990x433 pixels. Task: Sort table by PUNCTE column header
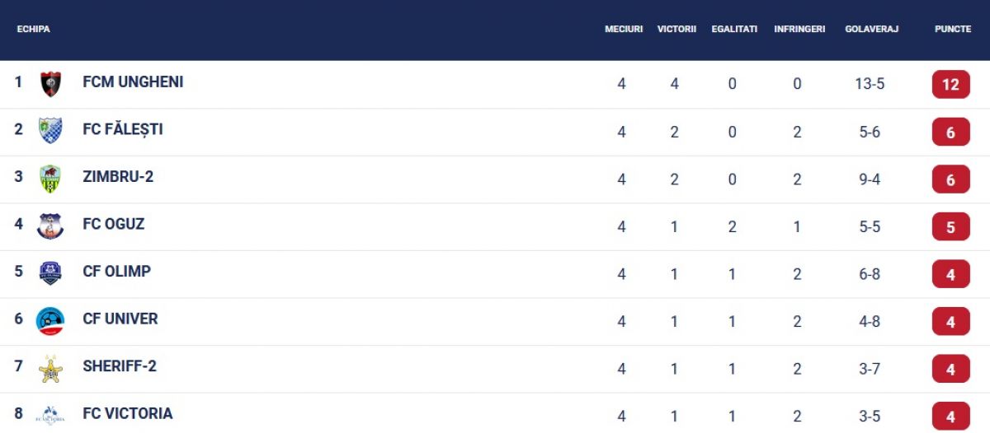click(952, 29)
